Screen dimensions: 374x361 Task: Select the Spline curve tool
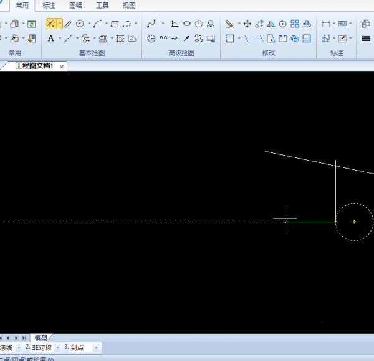pyautogui.click(x=151, y=24)
